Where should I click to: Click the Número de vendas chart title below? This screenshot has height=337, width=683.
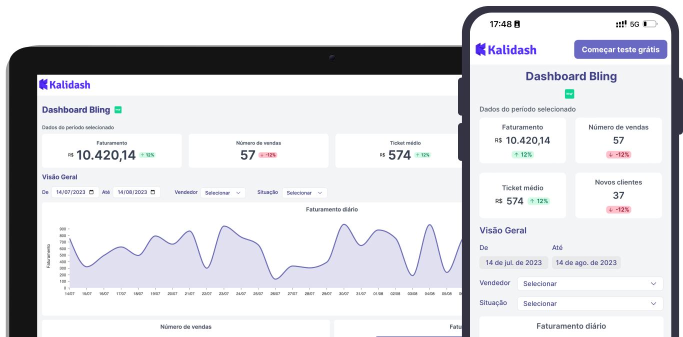tap(186, 327)
